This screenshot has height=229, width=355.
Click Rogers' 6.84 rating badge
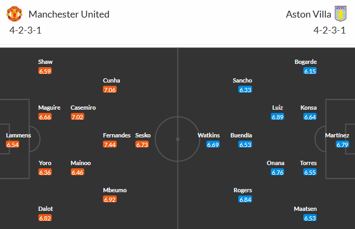[245, 199]
